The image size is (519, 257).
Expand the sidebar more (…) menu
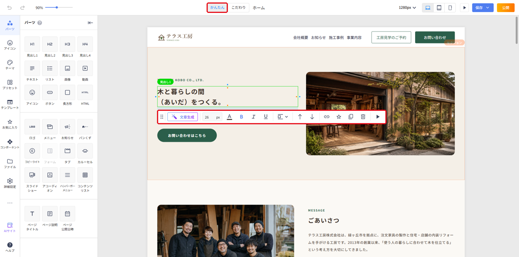[x=10, y=203]
